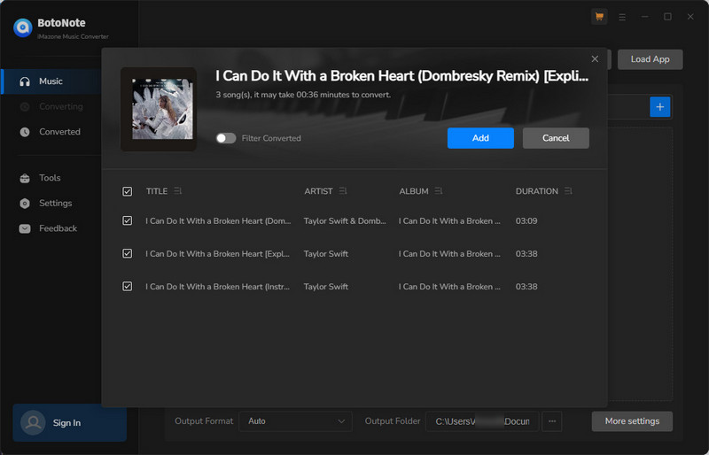Sort by TITLE column sort icon
The image size is (709, 455).
[178, 191]
